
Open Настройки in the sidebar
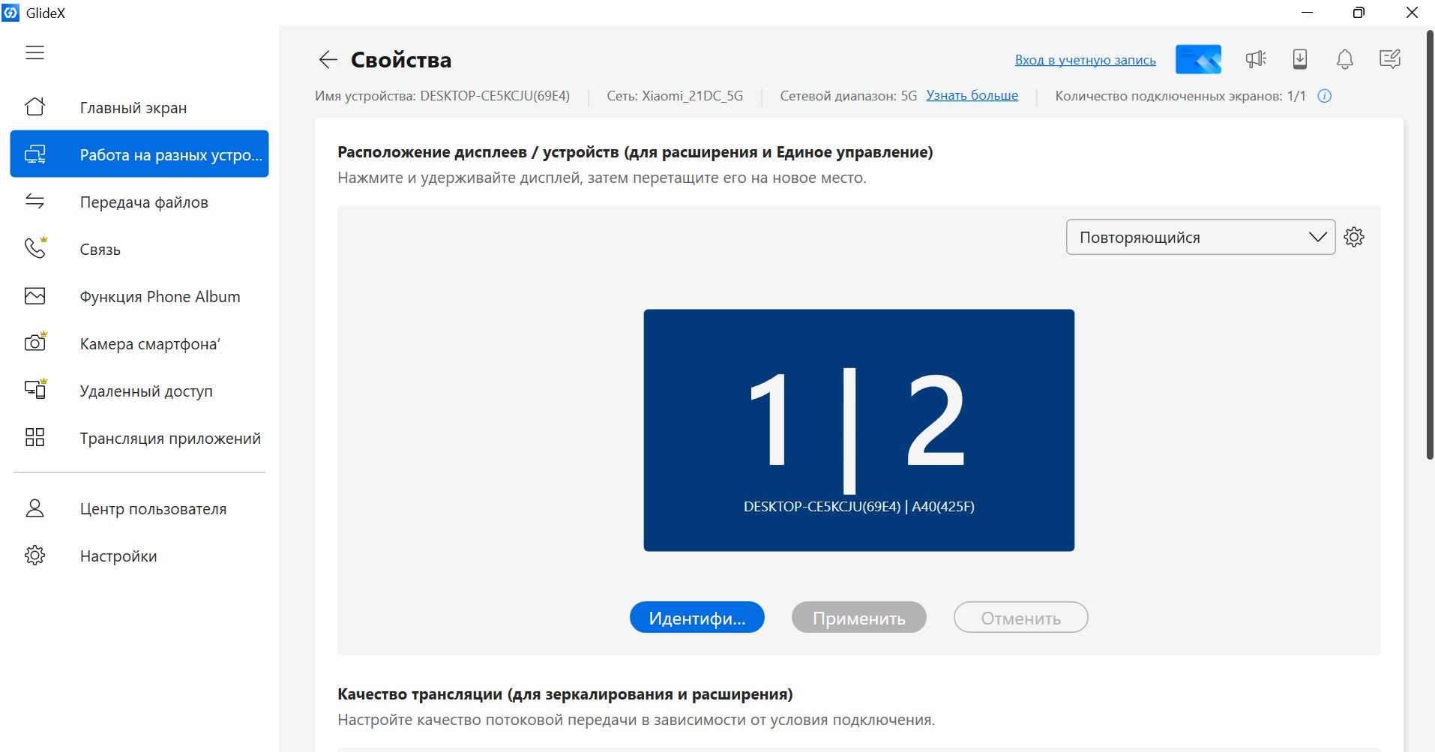(139, 556)
